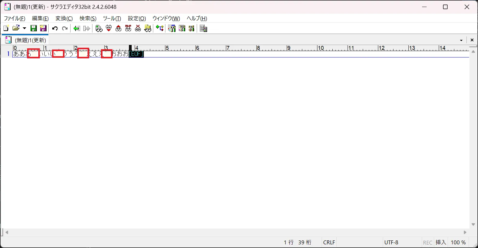Open Grep with the folder binoculars icon
The image size is (478, 248).
[147, 28]
